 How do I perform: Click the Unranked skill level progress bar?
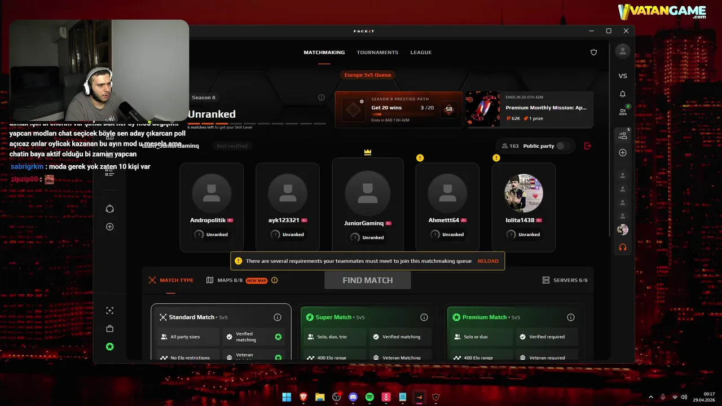click(x=257, y=123)
